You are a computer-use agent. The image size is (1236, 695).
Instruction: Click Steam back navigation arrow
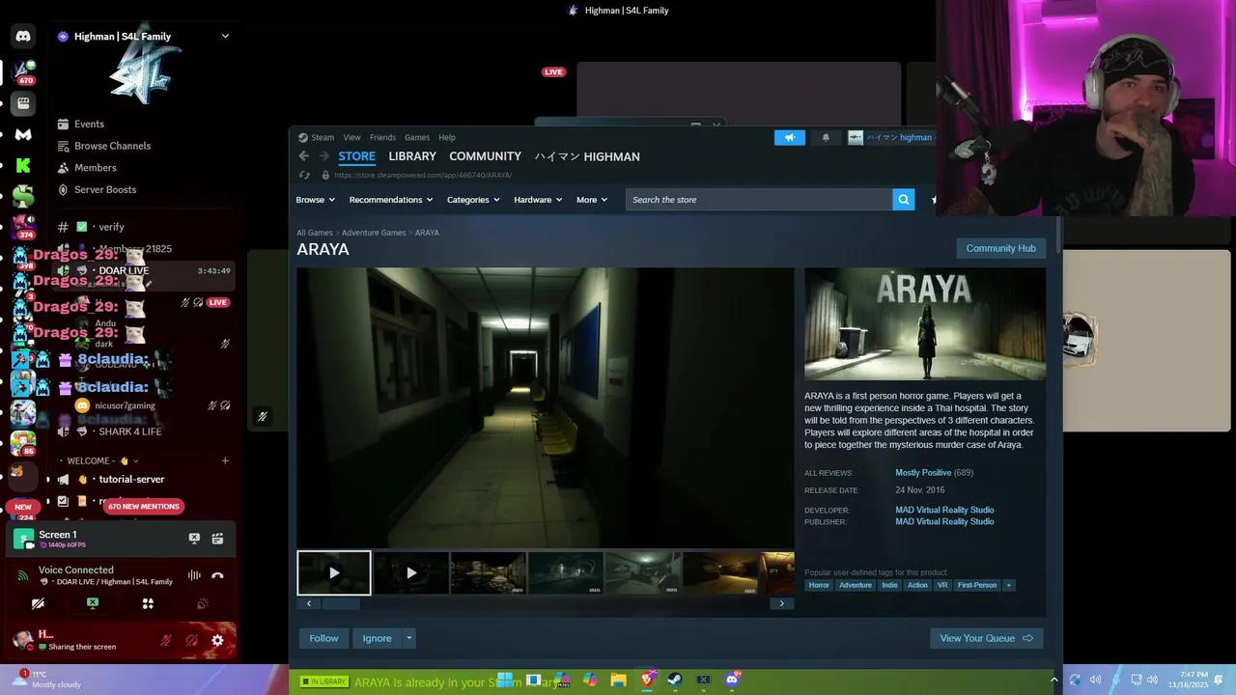(304, 156)
